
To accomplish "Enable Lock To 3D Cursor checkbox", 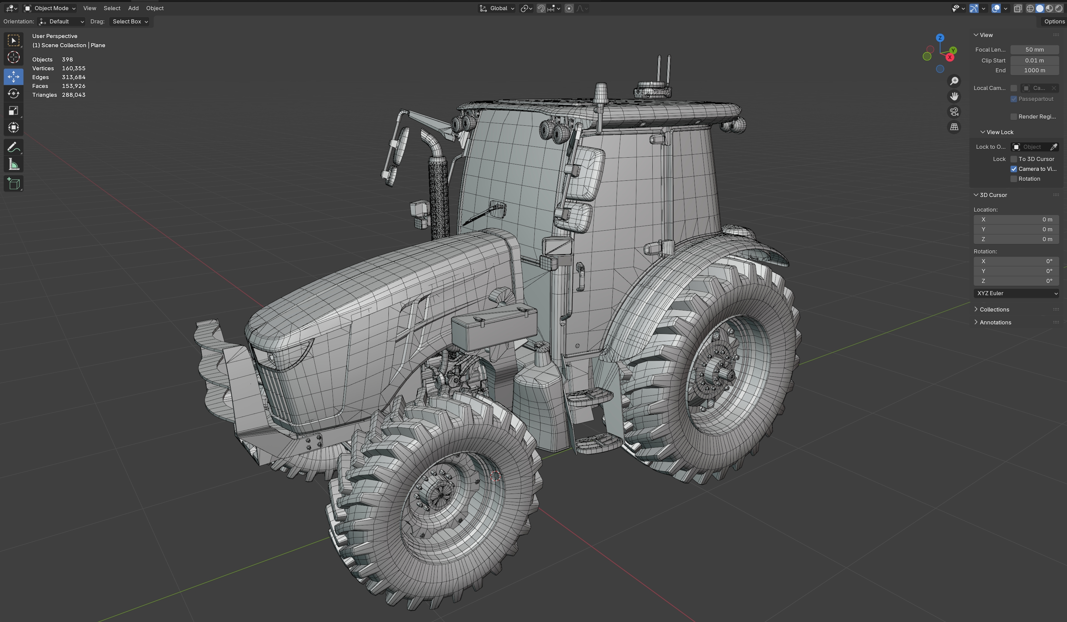I will (x=1014, y=159).
